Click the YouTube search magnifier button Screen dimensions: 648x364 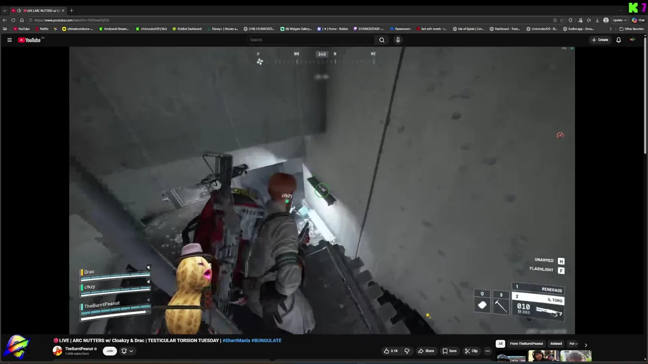click(382, 40)
